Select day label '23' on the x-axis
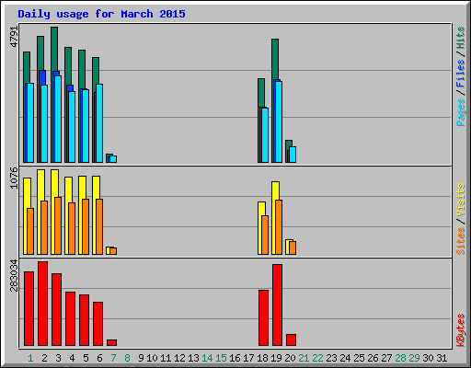Viewport: 471px width, 368px height. [331, 358]
